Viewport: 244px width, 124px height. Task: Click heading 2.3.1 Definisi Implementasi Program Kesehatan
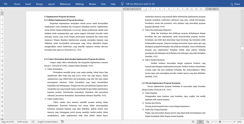(x=64, y=20)
